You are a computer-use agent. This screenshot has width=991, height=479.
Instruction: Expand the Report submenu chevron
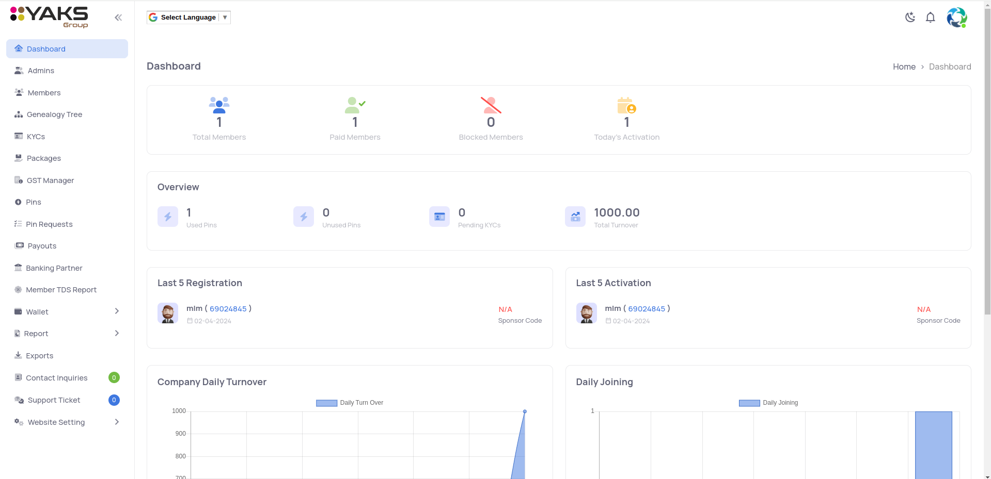pyautogui.click(x=117, y=333)
